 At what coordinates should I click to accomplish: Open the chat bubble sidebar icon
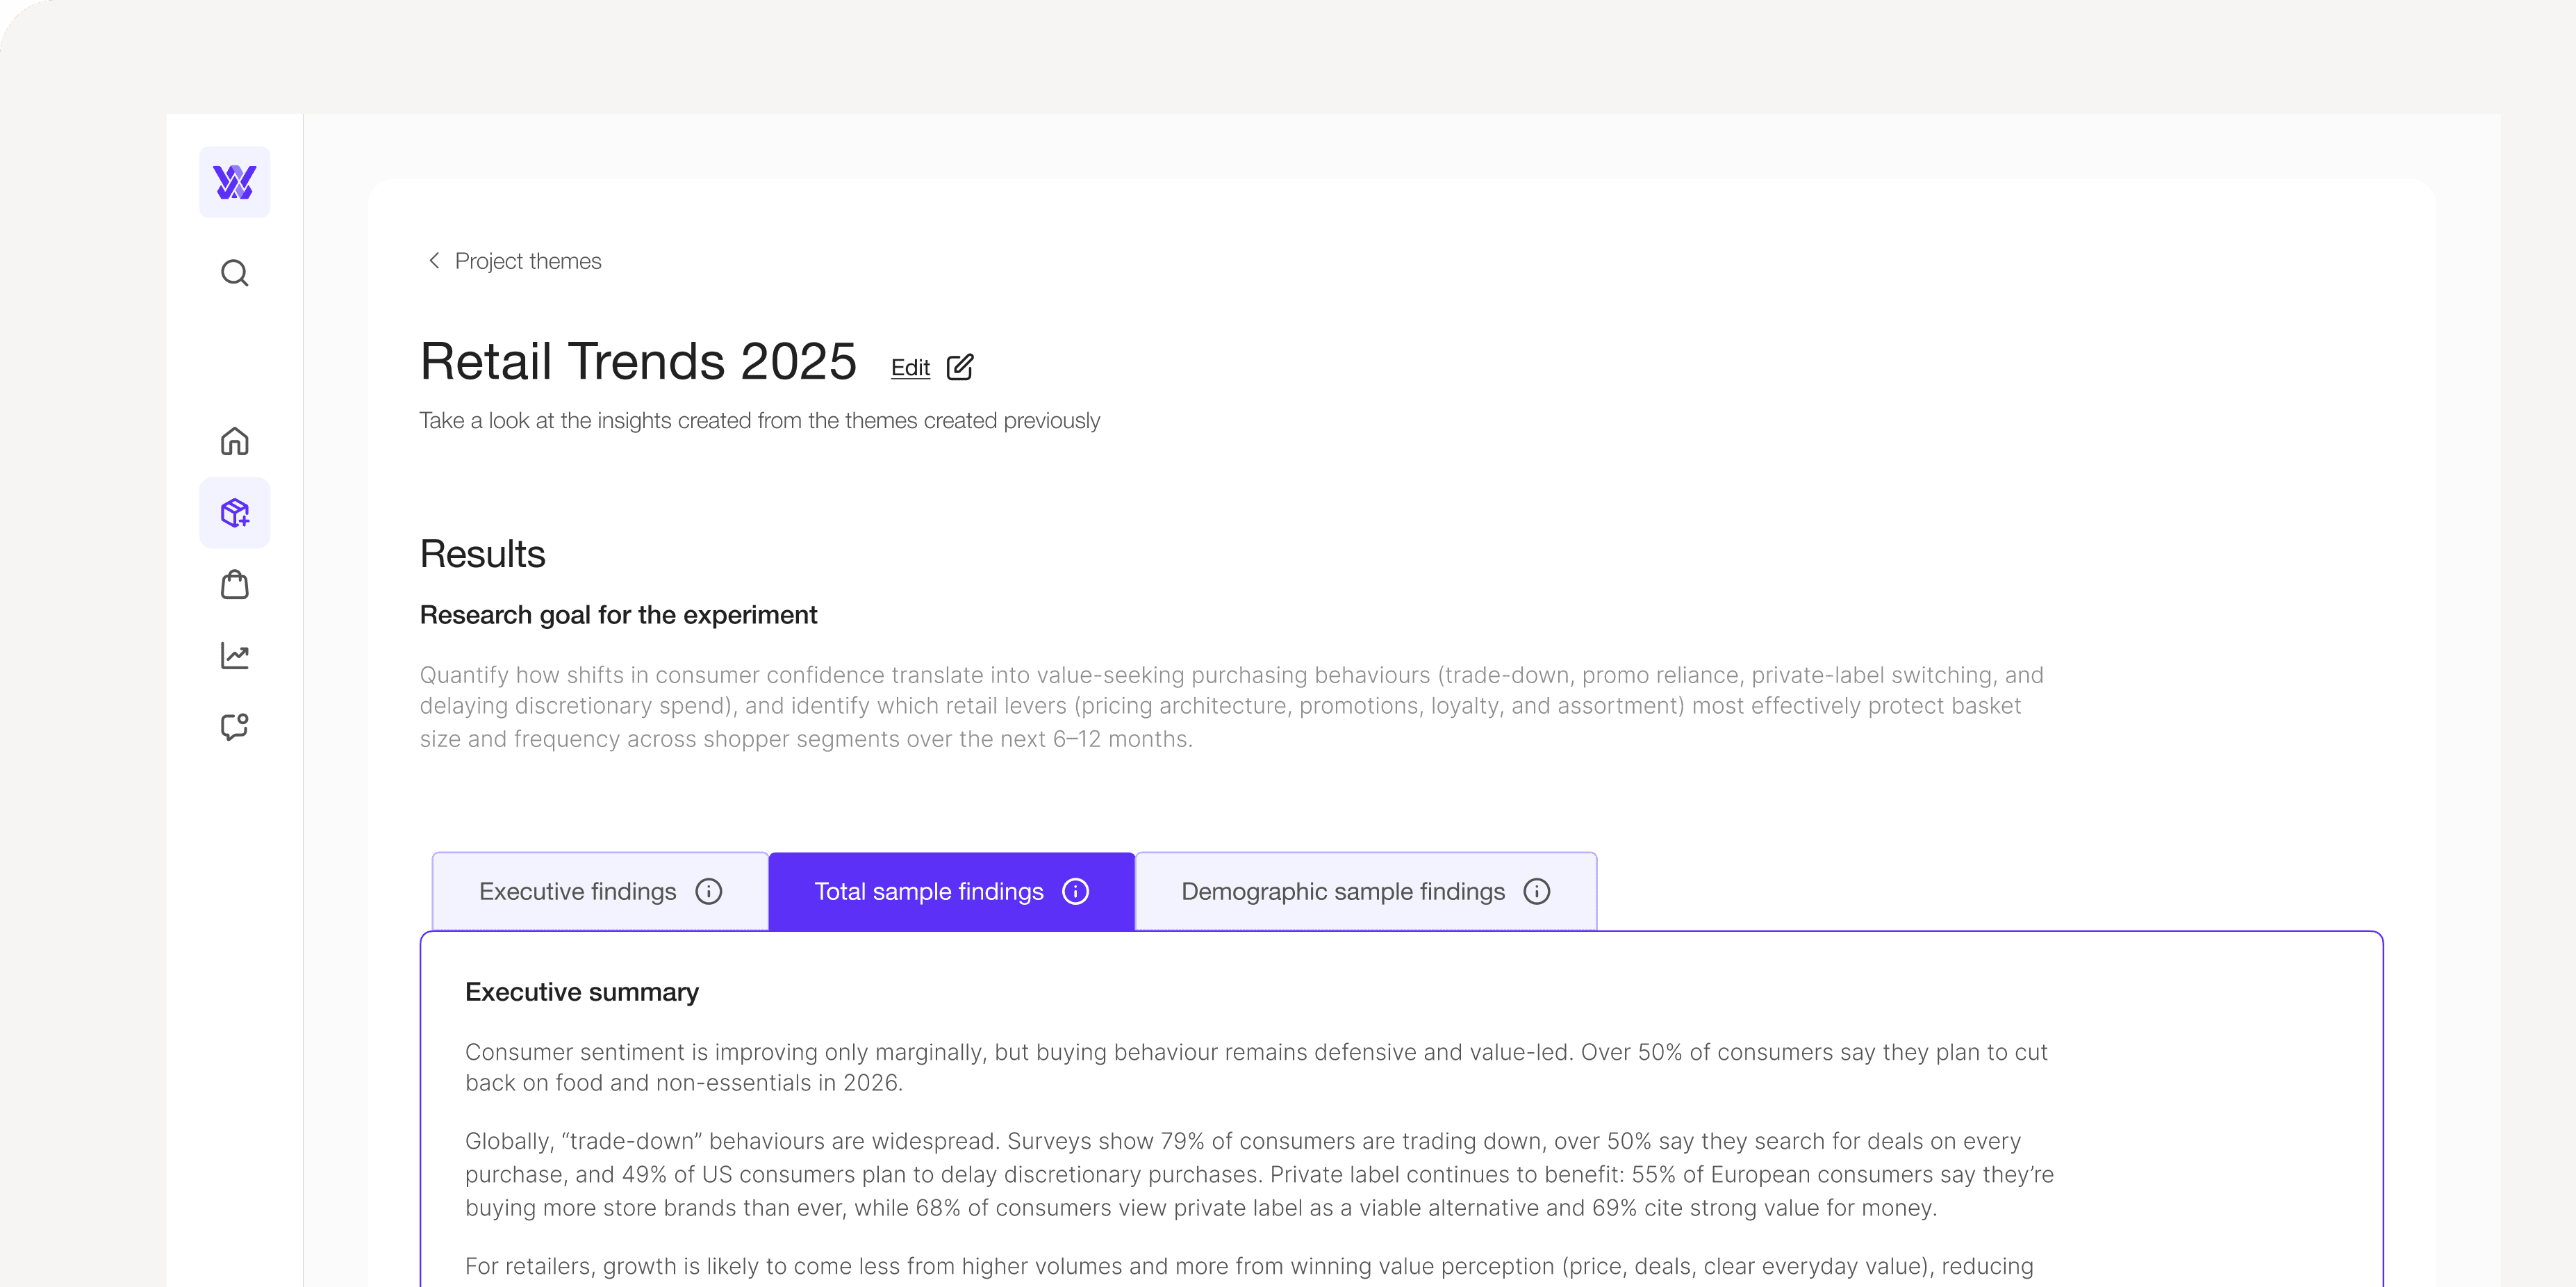(x=234, y=727)
